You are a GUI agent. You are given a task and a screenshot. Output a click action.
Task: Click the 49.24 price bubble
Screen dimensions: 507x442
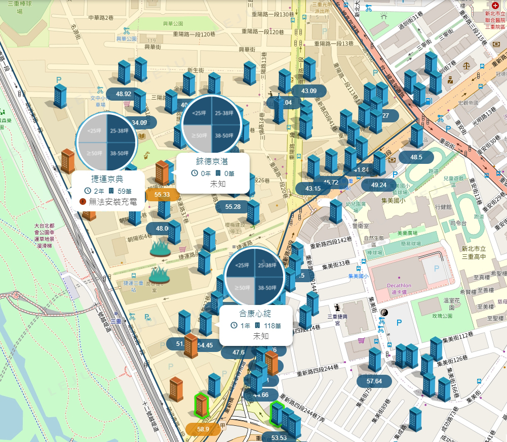point(379,185)
